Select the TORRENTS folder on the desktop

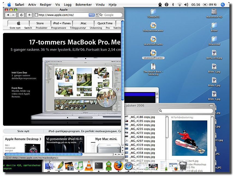(x=153, y=13)
